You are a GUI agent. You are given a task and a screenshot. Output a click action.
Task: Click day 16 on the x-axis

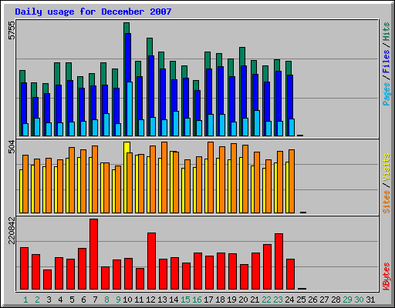(197, 300)
